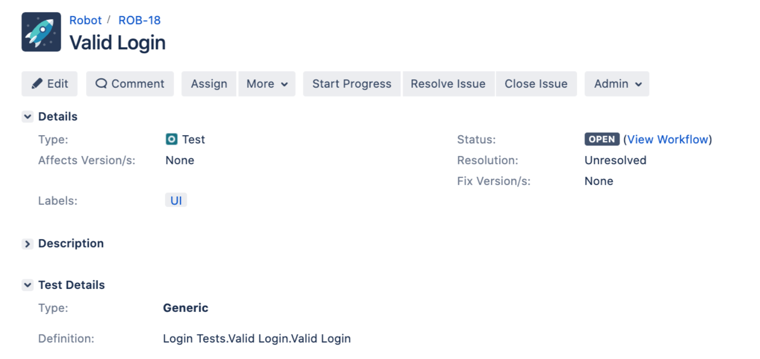Screen dimensions: 760x359
Task: Click the speech bubble Comment icon
Action: (101, 84)
